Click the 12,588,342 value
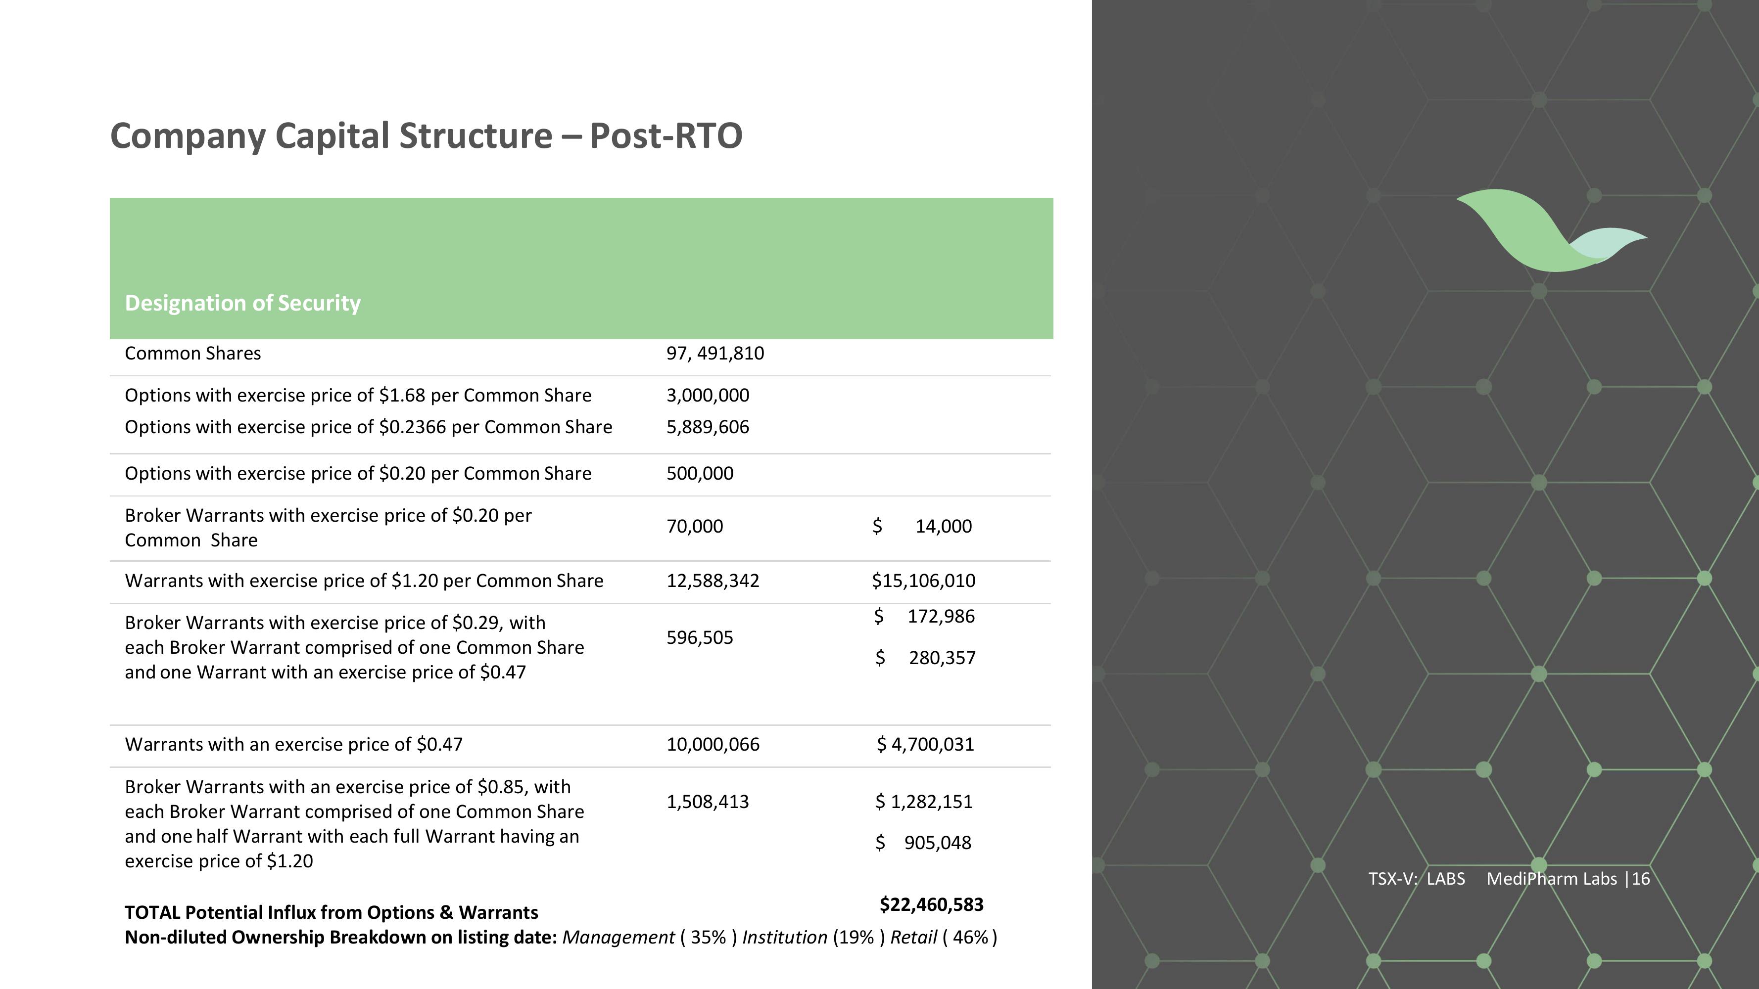 pos(712,581)
